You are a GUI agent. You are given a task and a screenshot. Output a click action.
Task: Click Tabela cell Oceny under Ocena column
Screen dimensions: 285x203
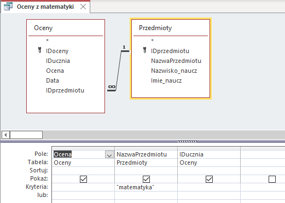[x=83, y=163]
